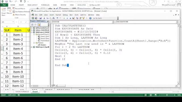
Task: Click Save icon in Excel quick access toolbar
Action: tap(7, 1)
